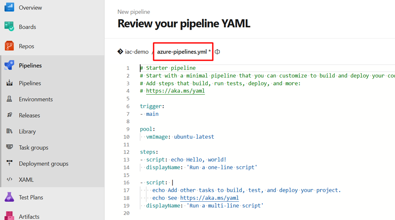Click the Test Plans flask icon
Image resolution: width=395 pixels, height=220 pixels.
pyautogui.click(x=9, y=197)
